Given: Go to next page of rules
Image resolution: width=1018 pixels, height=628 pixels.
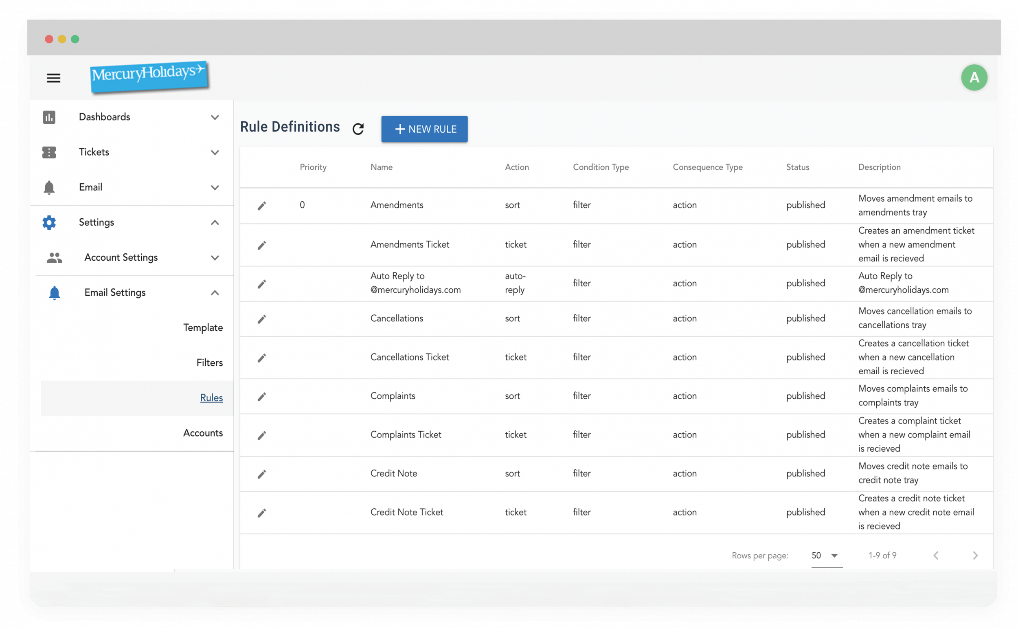Looking at the screenshot, I should click(x=975, y=556).
